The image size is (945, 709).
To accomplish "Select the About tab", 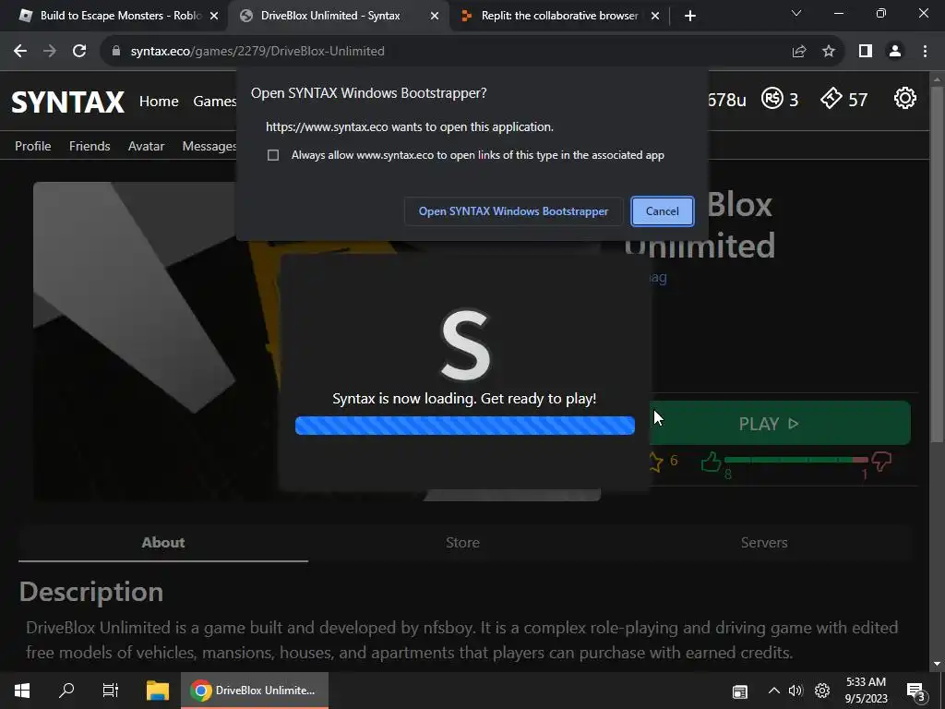I will pos(163,543).
